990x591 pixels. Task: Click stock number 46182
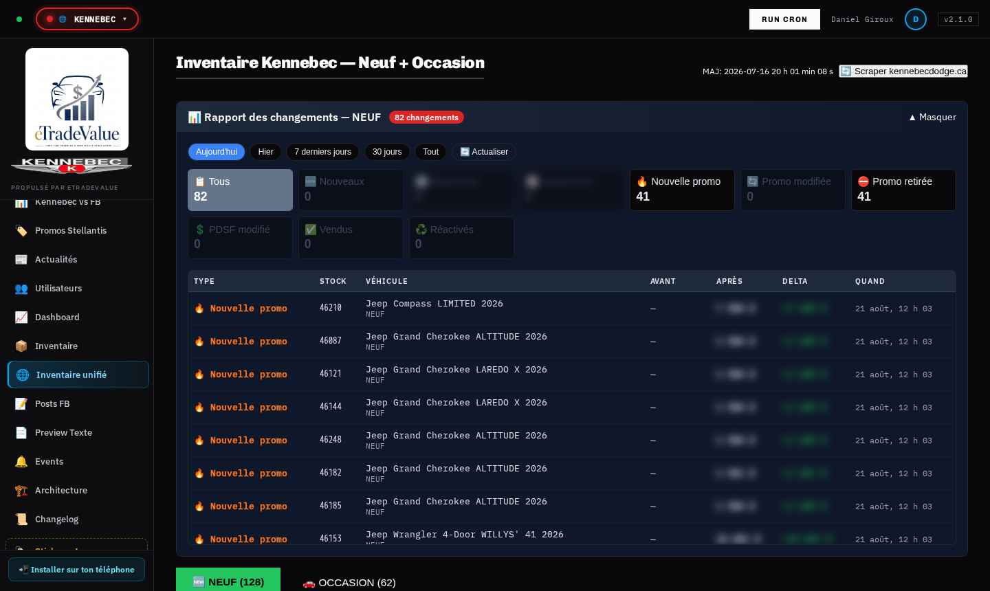(x=331, y=473)
